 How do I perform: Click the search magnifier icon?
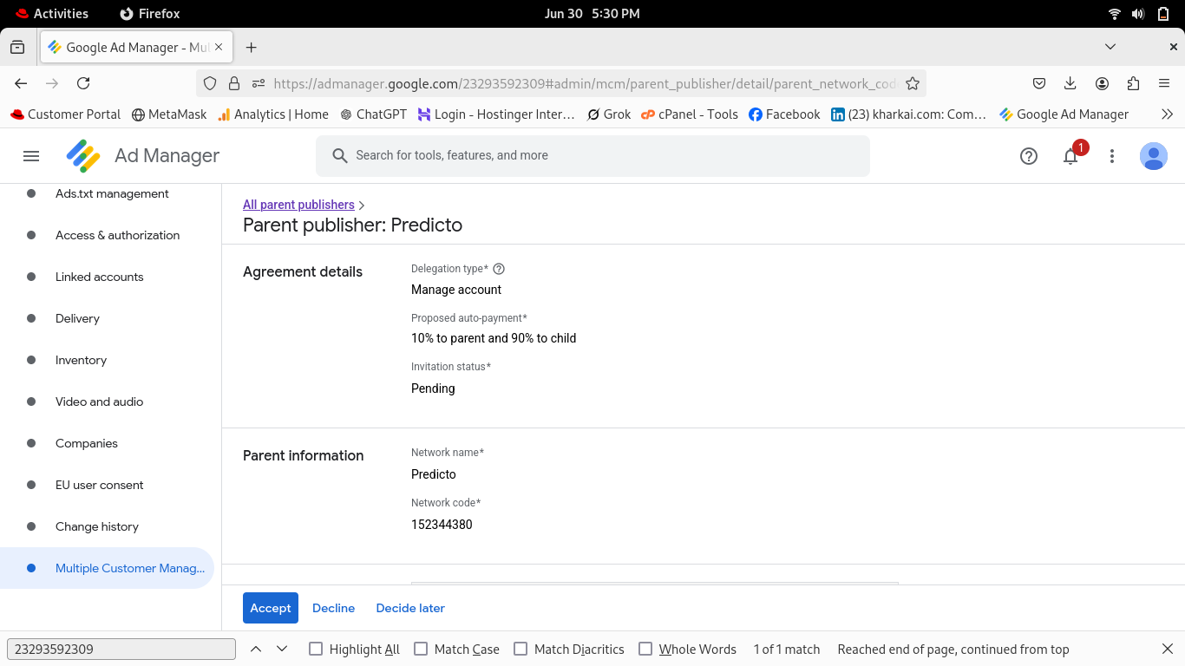(x=340, y=156)
